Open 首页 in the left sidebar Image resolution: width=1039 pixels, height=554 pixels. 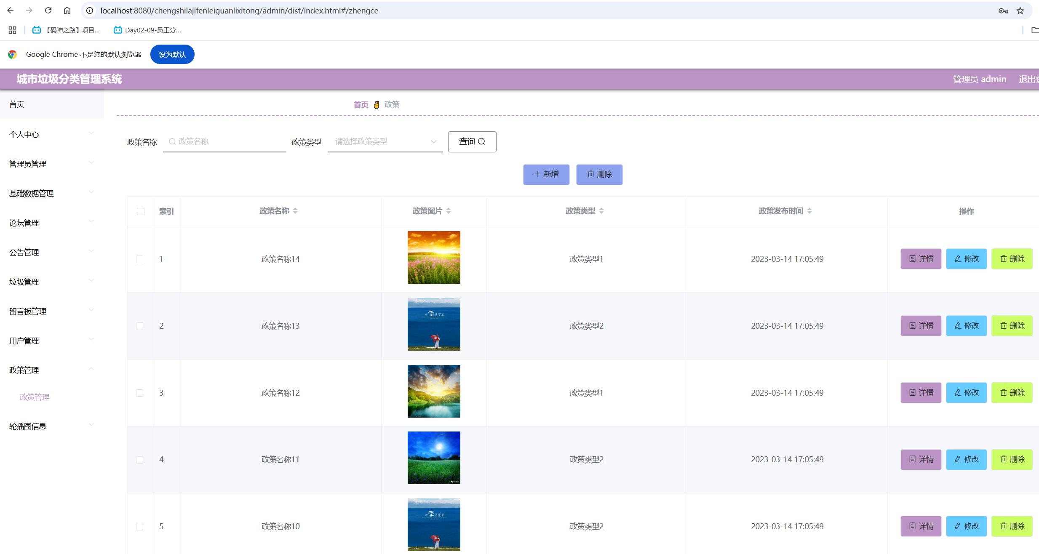[17, 104]
